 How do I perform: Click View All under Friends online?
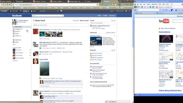coord(15,61)
